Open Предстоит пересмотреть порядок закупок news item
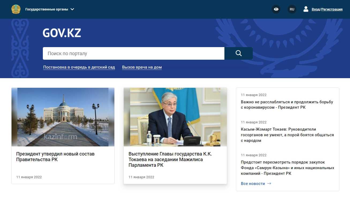The image size is (350, 197). (288, 168)
